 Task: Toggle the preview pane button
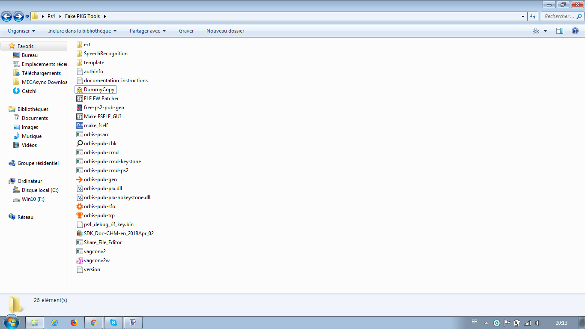coord(560,31)
